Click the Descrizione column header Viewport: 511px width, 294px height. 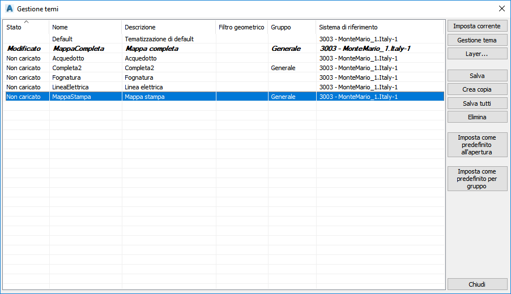pos(168,27)
